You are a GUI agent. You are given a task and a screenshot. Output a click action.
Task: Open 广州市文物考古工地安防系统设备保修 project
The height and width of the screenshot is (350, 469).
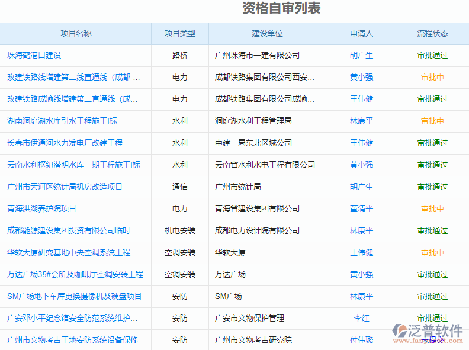[x=73, y=340]
